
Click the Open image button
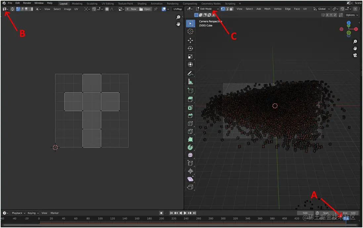point(145,9)
